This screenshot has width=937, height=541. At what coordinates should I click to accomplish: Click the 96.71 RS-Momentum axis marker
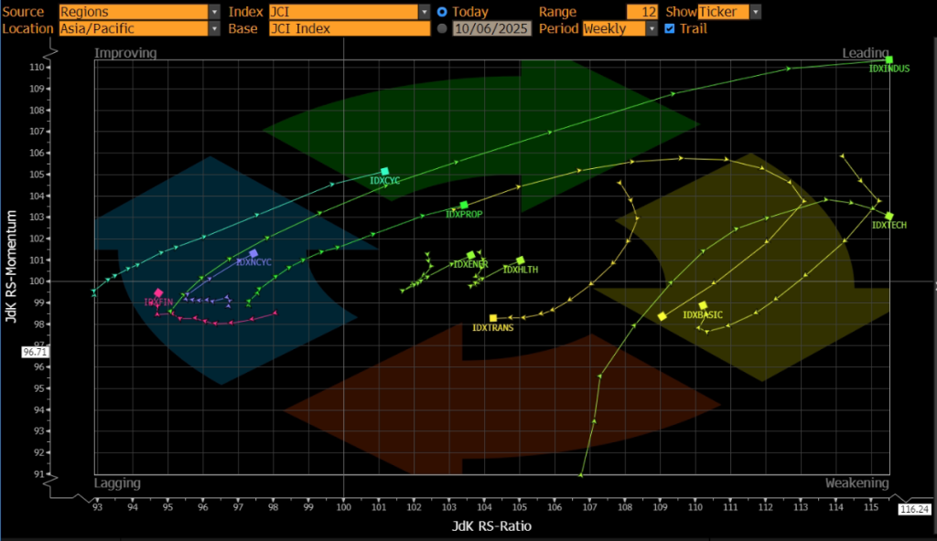coord(33,351)
